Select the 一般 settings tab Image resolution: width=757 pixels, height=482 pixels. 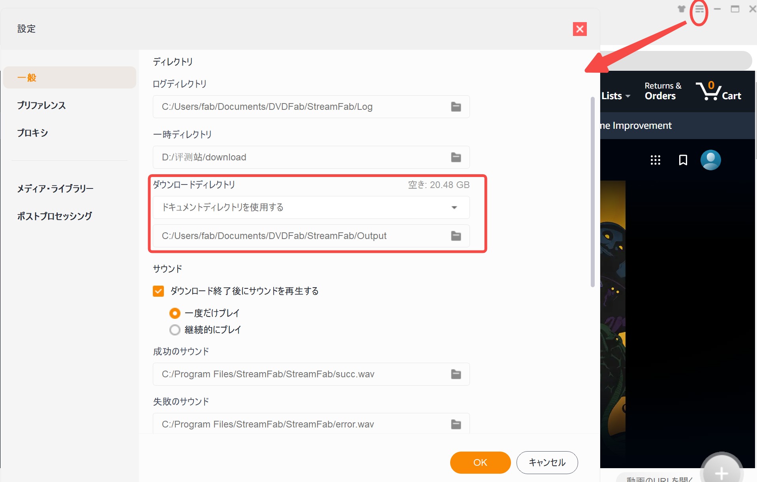pos(70,77)
